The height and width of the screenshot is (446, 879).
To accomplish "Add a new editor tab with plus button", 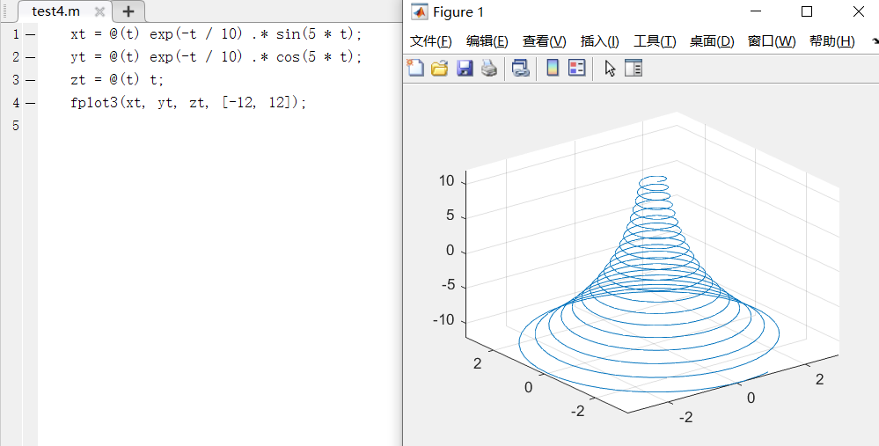I will [x=128, y=11].
